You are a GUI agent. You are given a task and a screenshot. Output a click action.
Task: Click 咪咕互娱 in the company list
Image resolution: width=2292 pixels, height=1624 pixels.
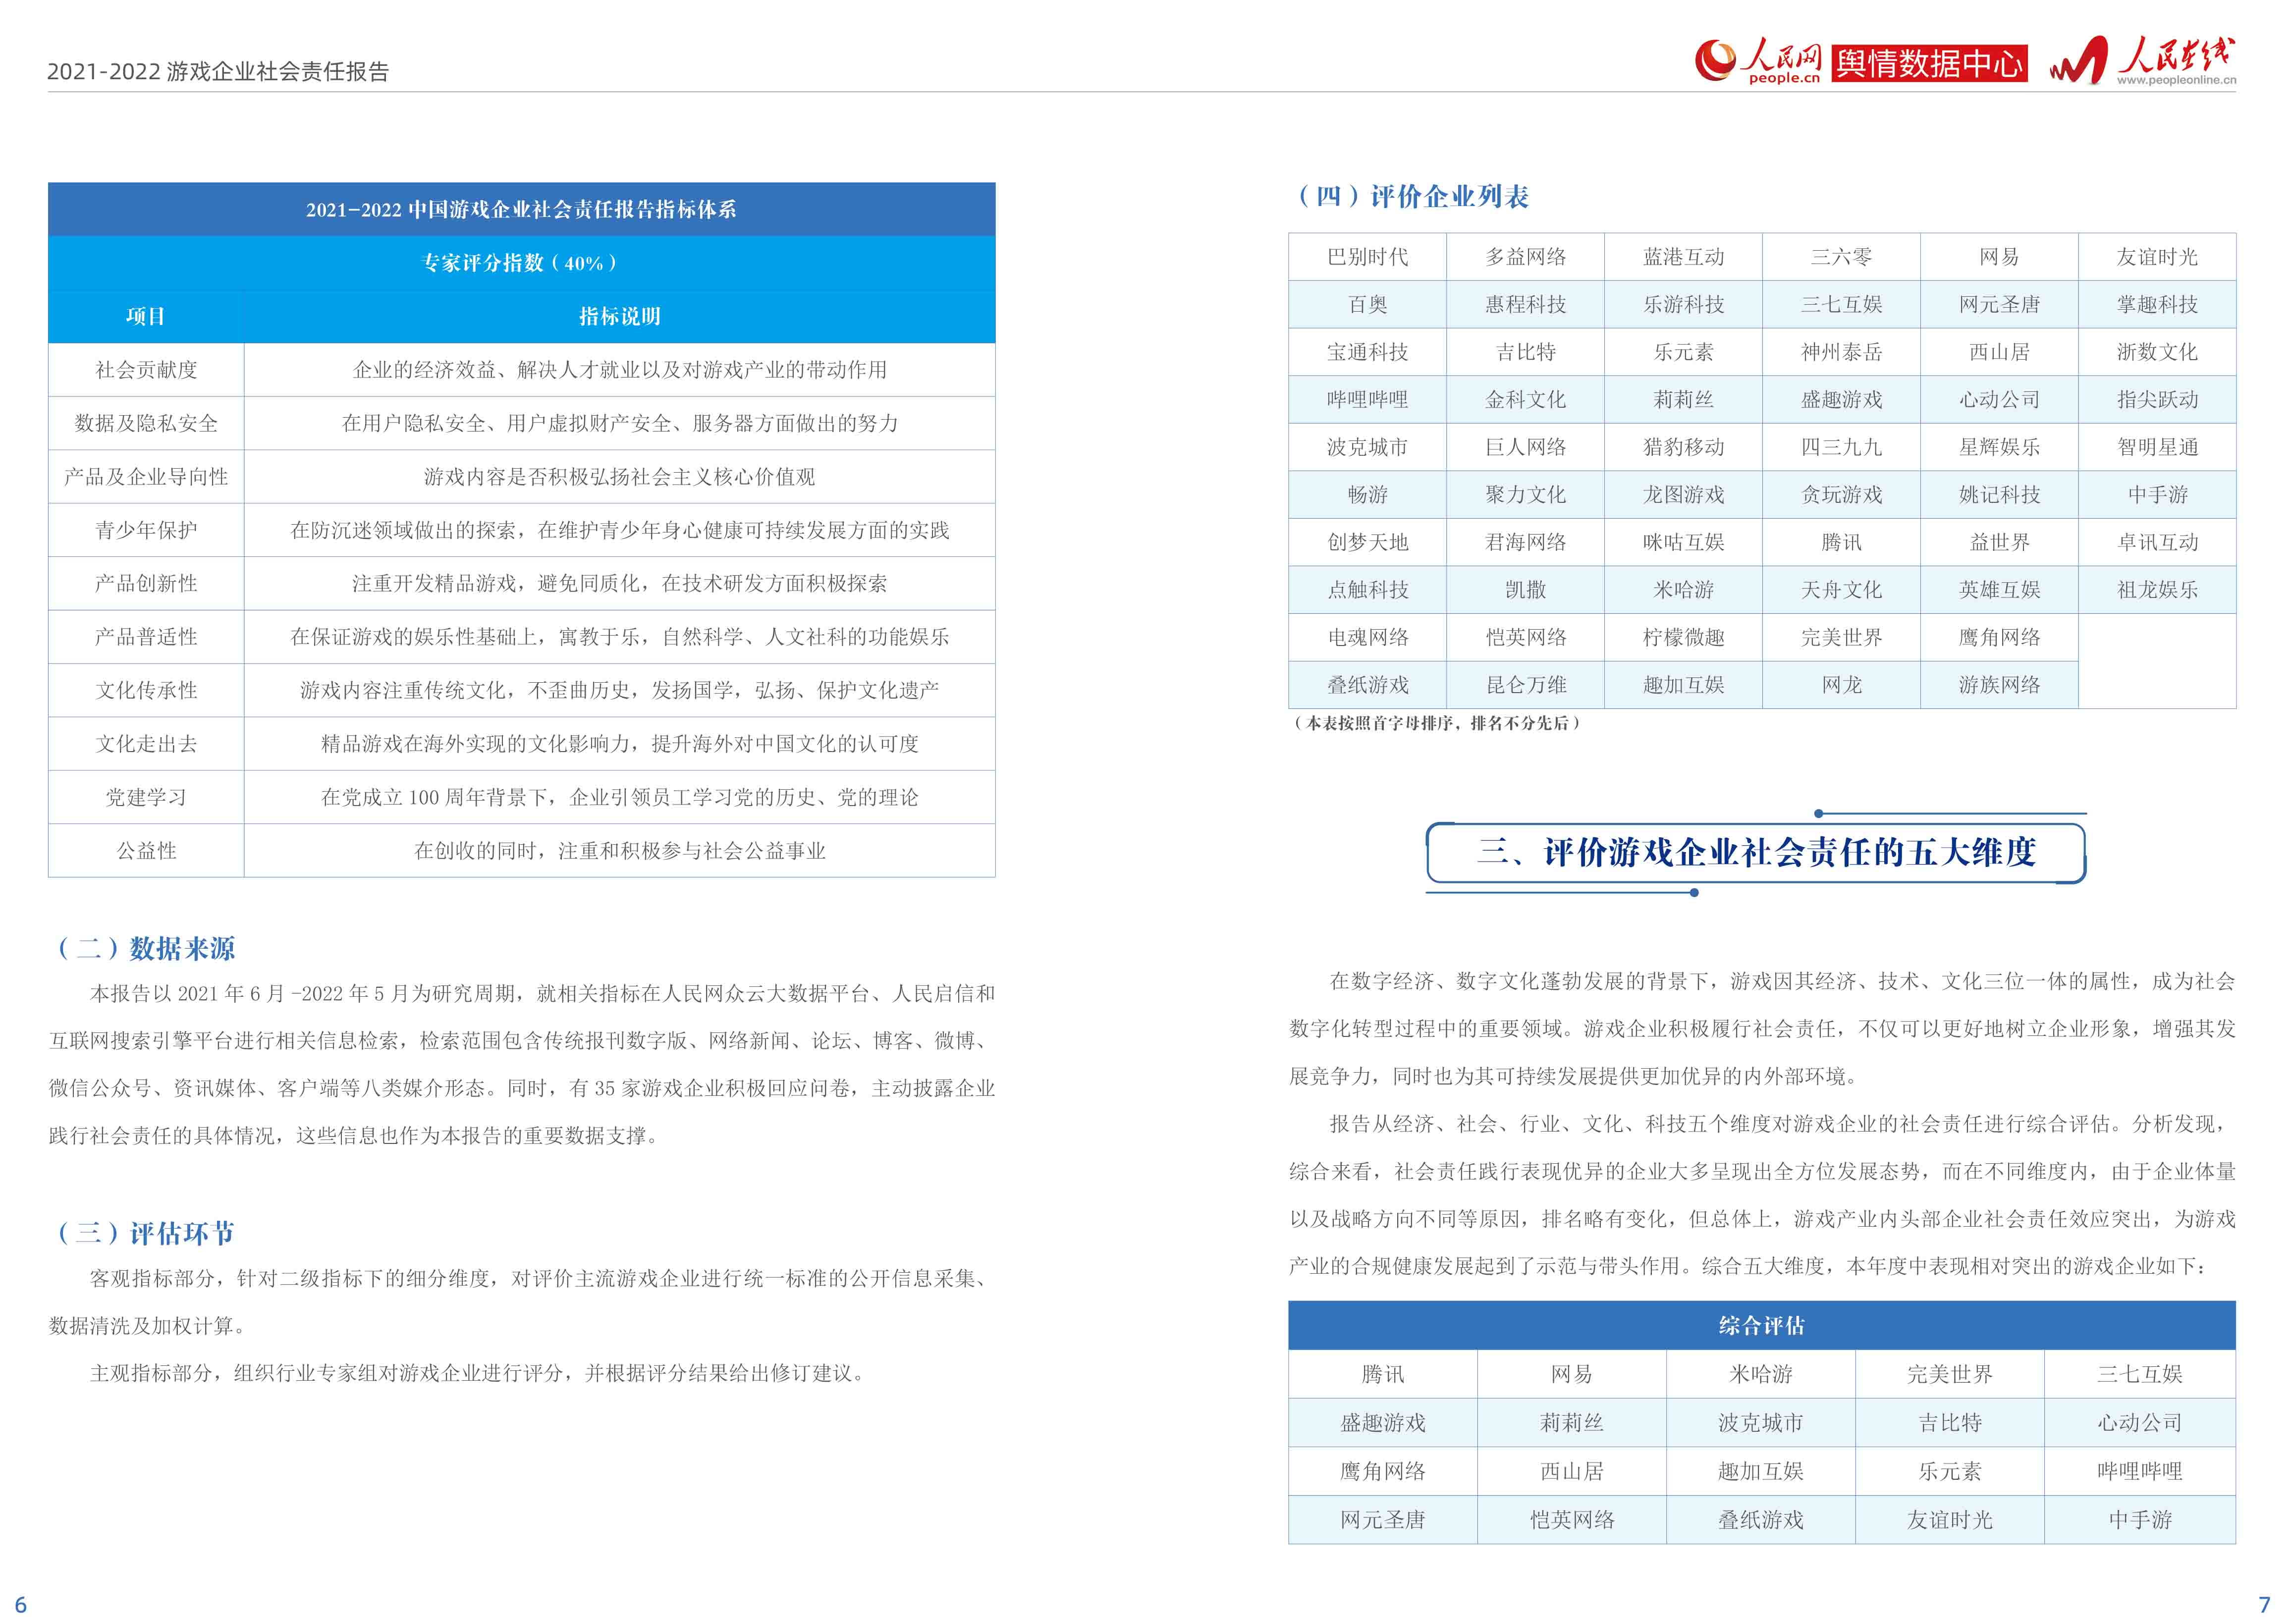[1683, 542]
